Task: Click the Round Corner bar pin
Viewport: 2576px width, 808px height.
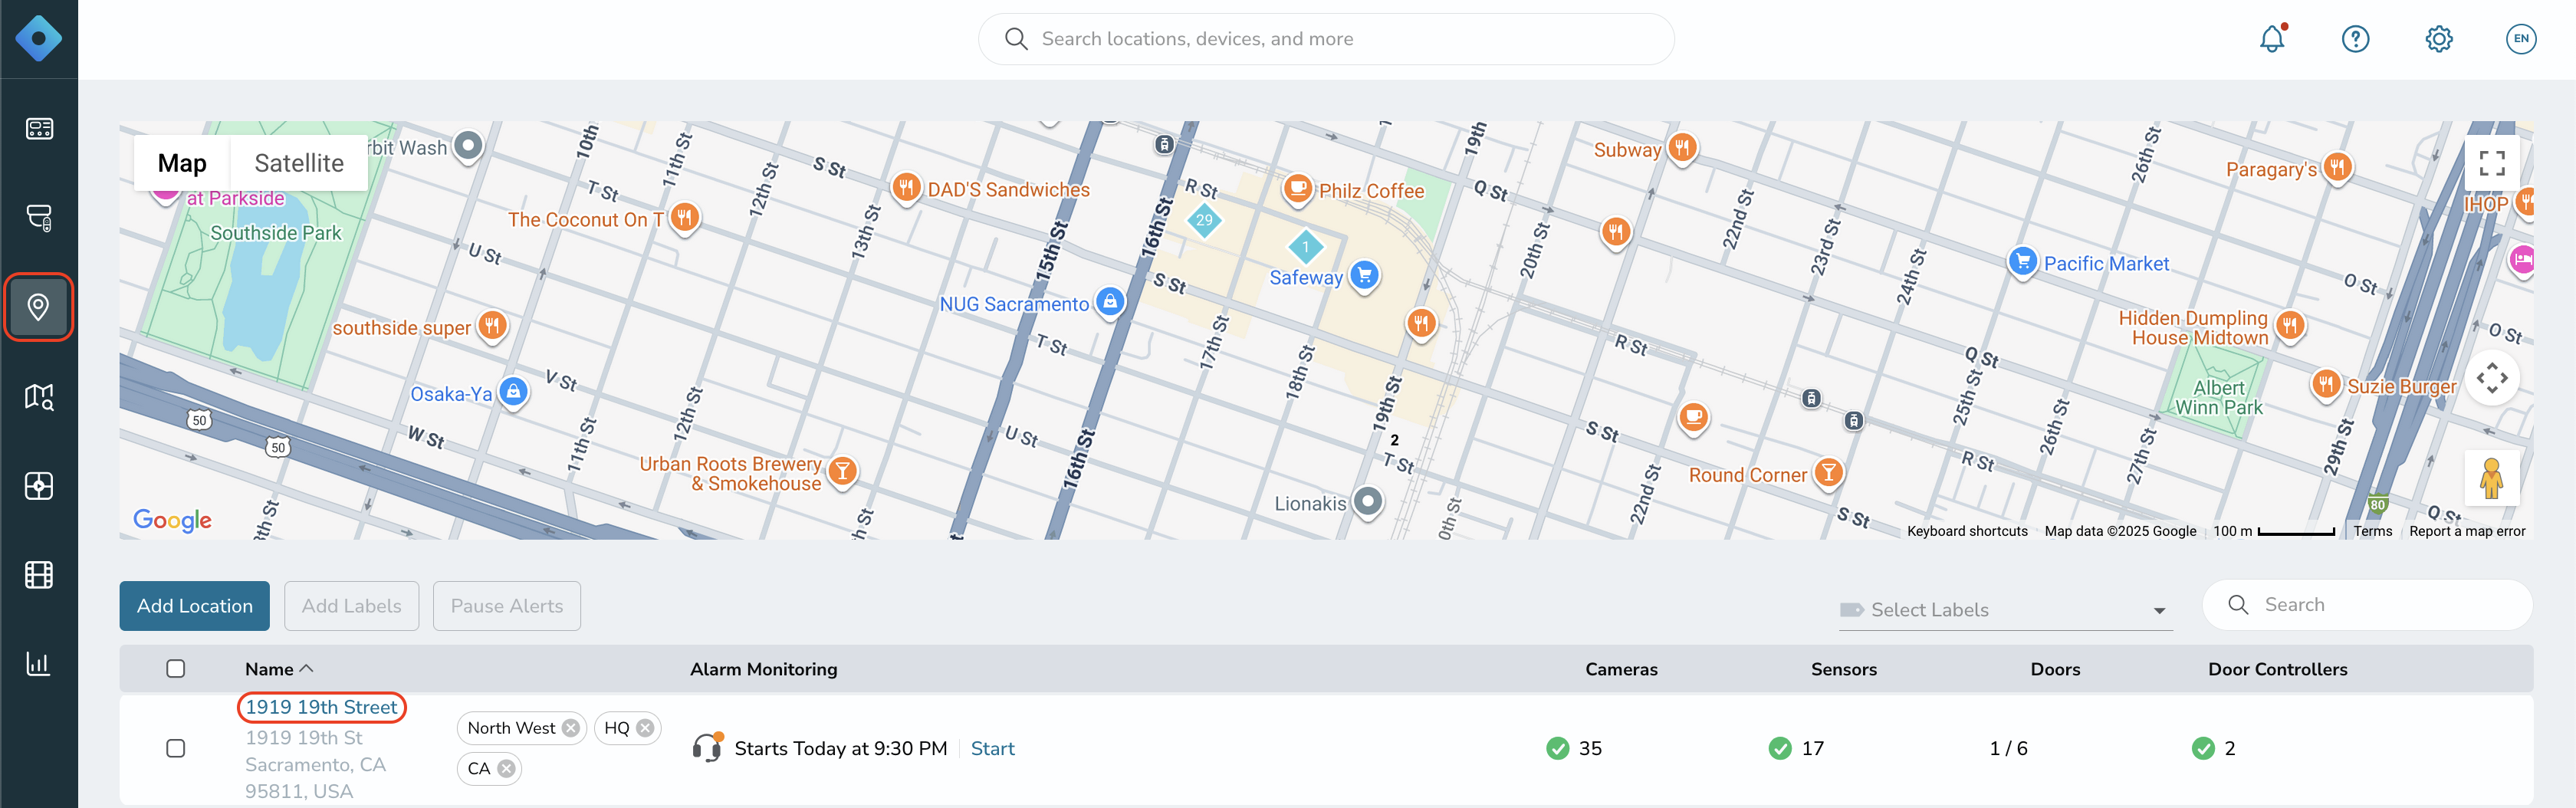Action: [x=1828, y=472]
